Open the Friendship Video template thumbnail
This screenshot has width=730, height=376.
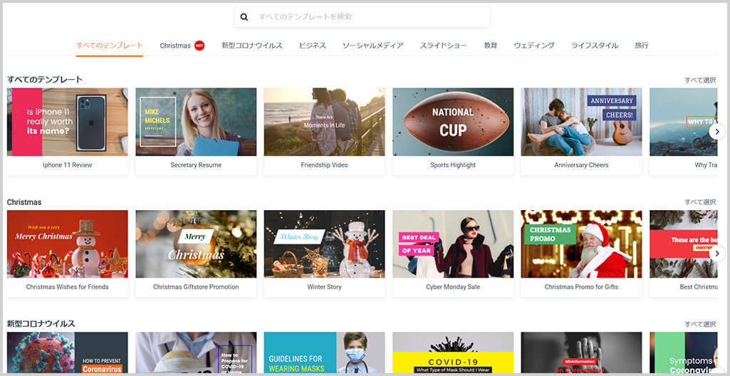325,122
